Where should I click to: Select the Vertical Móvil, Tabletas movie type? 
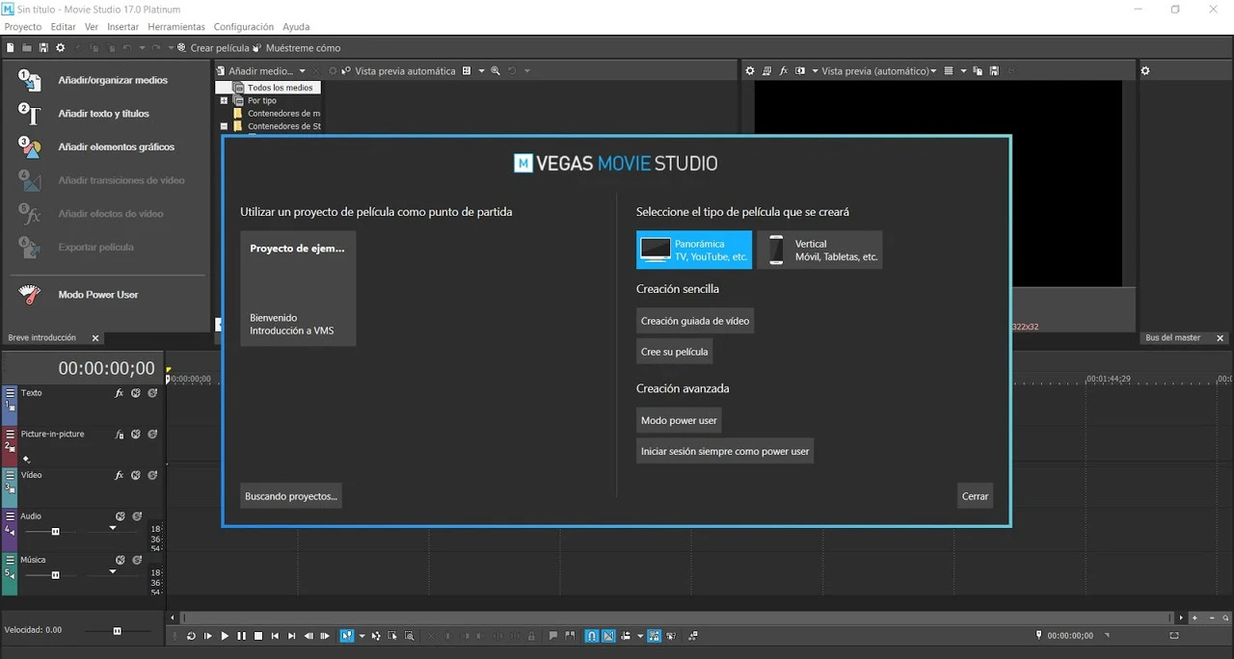pyautogui.click(x=819, y=250)
